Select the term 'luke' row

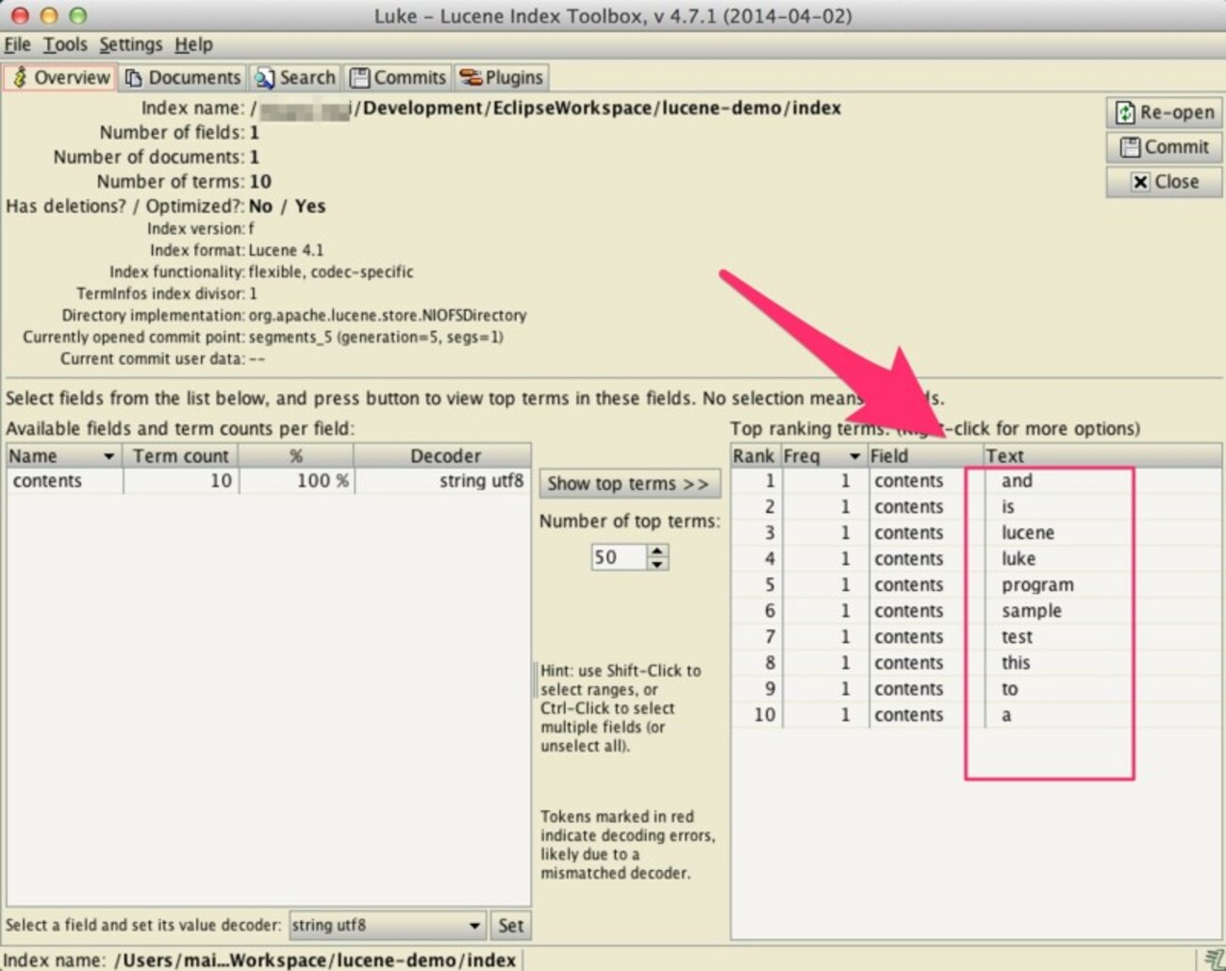pyautogui.click(x=975, y=559)
